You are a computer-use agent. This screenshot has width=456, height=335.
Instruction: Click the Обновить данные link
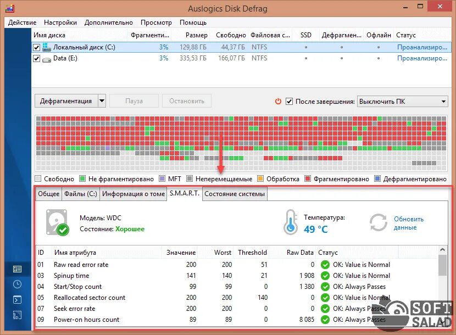409,223
